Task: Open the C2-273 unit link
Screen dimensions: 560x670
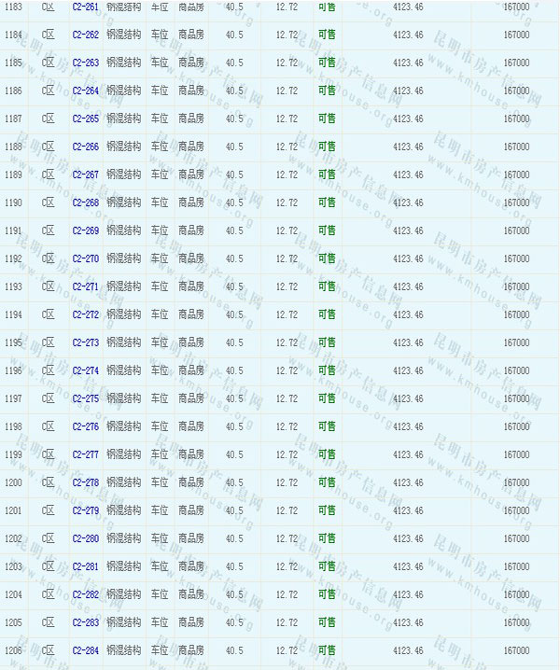Action: pyautogui.click(x=85, y=343)
